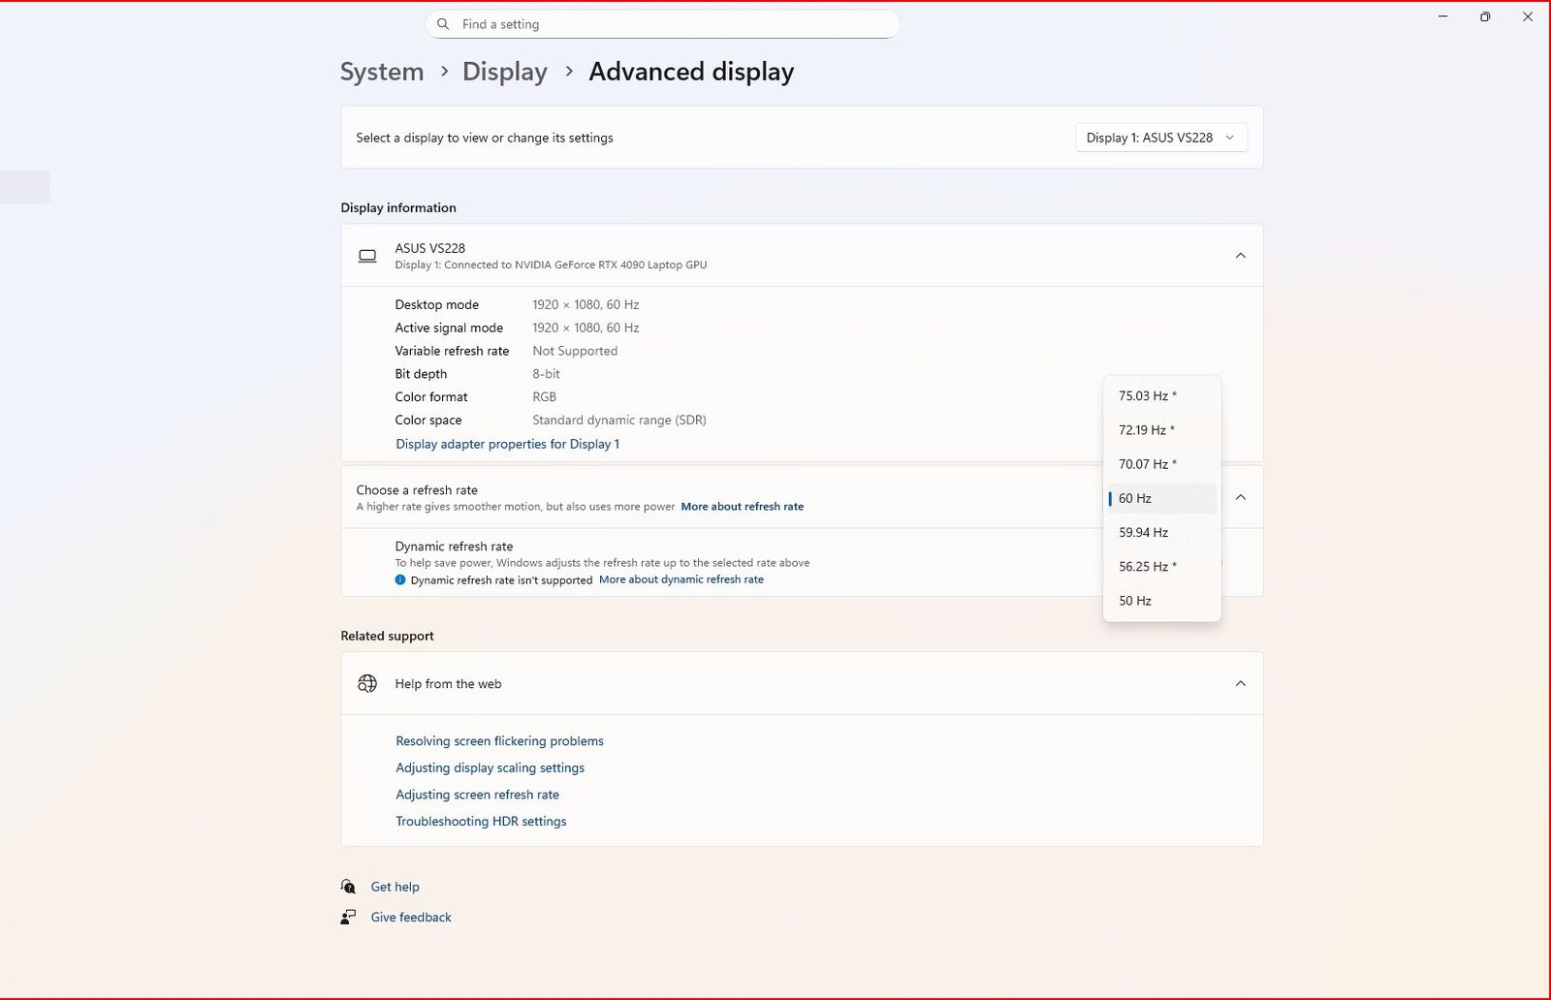Screen dimensions: 1551x1000
Task: Click the globe icon for web help
Action: coord(367,684)
